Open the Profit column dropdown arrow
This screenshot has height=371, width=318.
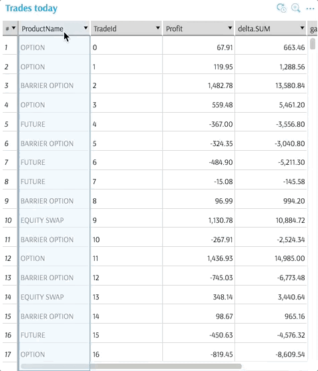230,28
